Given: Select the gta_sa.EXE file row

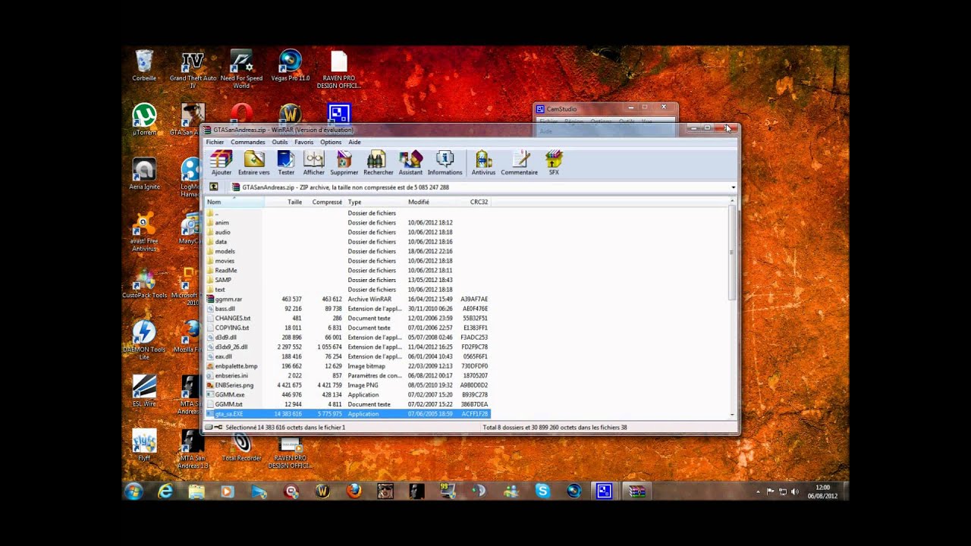Looking at the screenshot, I should tap(347, 414).
